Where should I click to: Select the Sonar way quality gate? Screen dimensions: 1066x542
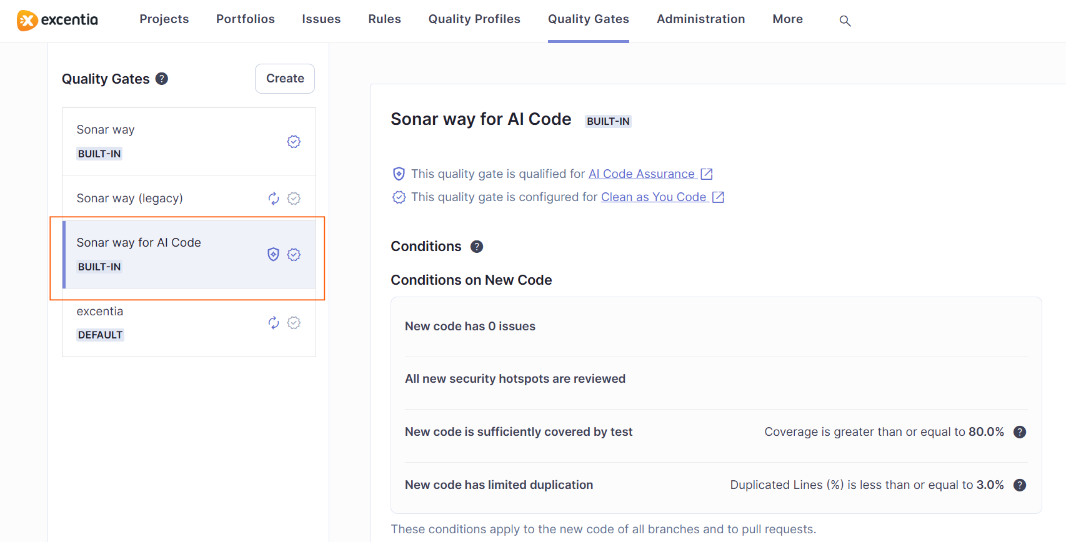189,142
